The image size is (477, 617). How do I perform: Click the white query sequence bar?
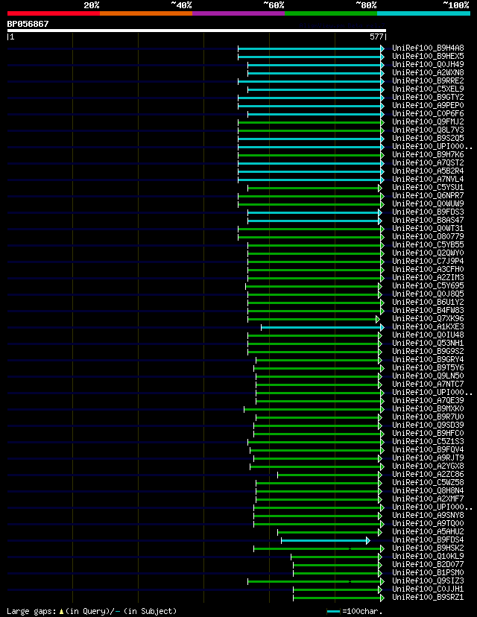click(x=196, y=31)
